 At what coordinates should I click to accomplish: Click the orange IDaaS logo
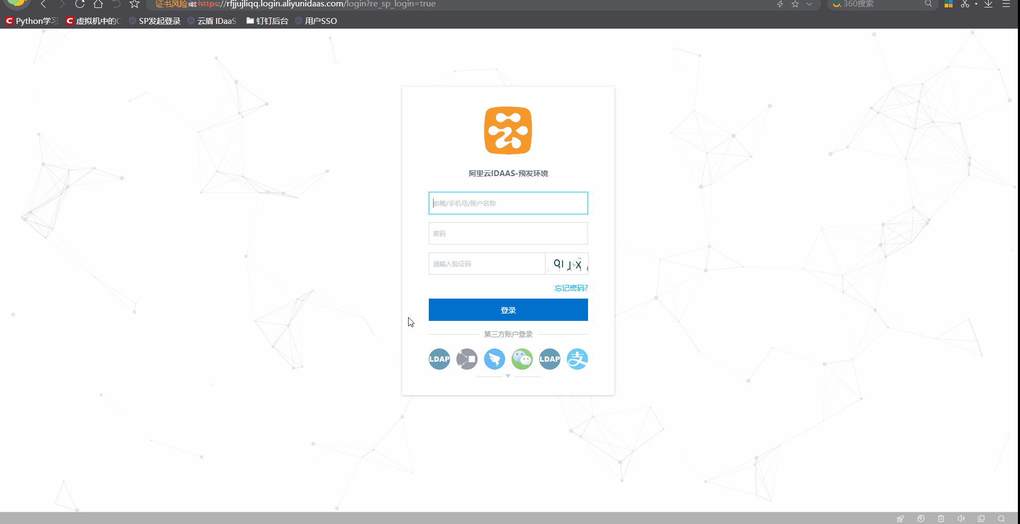(x=508, y=130)
